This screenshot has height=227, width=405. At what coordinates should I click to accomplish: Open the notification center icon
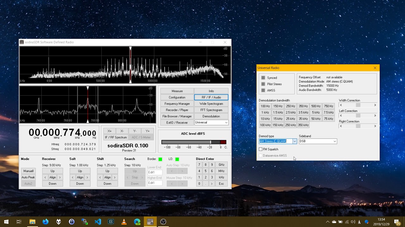pyautogui.click(x=397, y=222)
